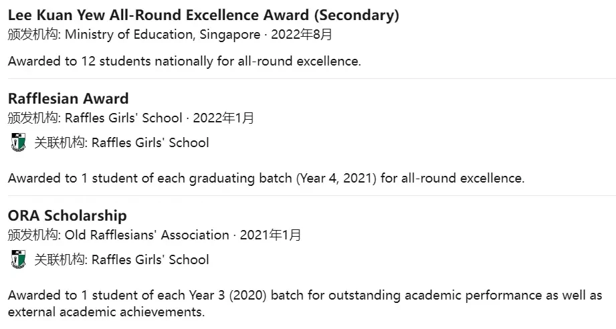Click the 'Year 3 (2020) batch' description text
This screenshot has width=616, height=329.
pyautogui.click(x=305, y=296)
